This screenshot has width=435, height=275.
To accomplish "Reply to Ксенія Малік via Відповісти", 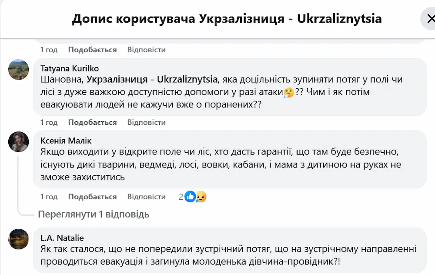I will pos(147,197).
